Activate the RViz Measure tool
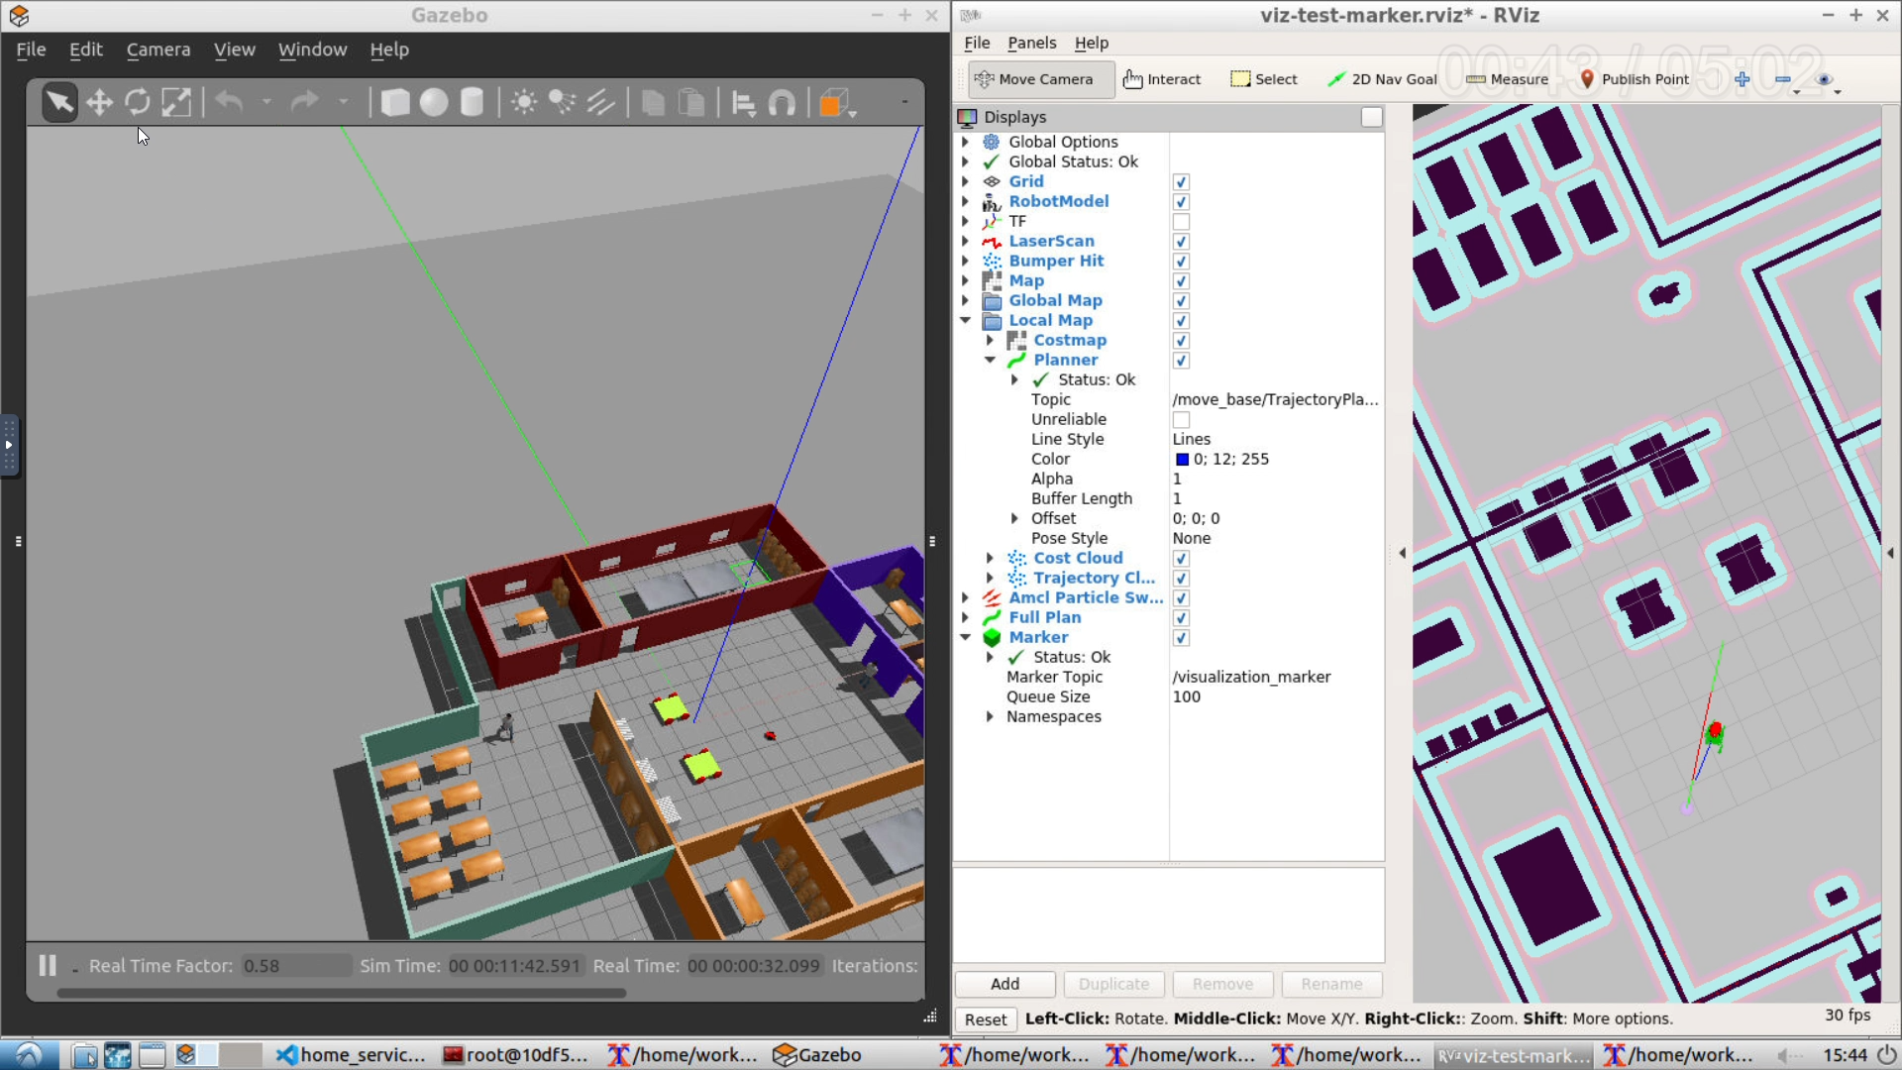Screen dimensions: 1902x1070 (x=1507, y=79)
